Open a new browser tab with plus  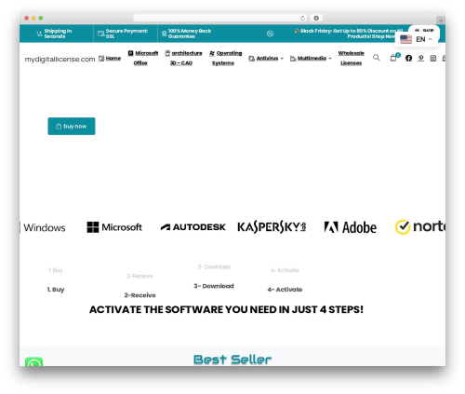point(441,20)
